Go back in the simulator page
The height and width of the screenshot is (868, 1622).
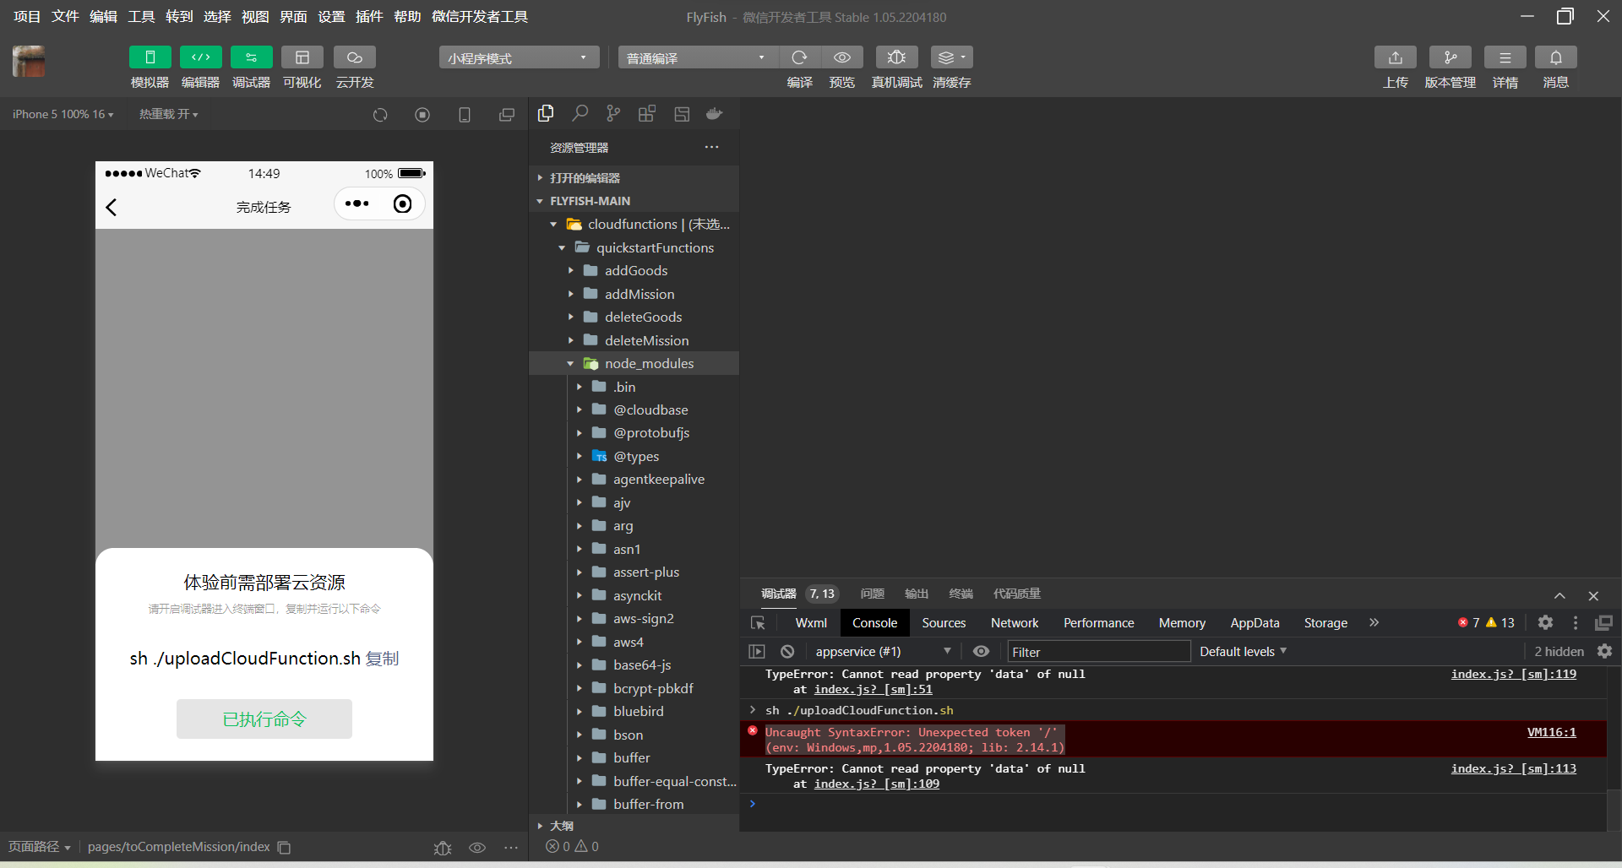click(111, 207)
